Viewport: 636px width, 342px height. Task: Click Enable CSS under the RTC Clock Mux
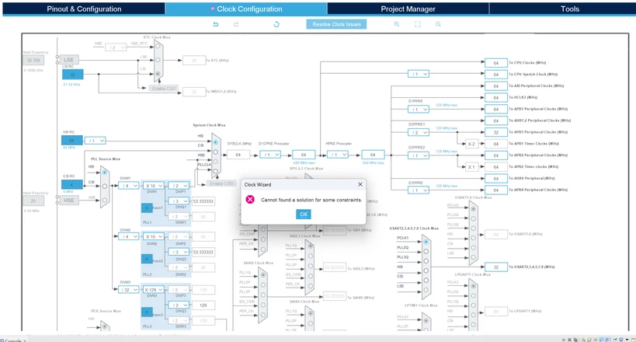(163, 89)
